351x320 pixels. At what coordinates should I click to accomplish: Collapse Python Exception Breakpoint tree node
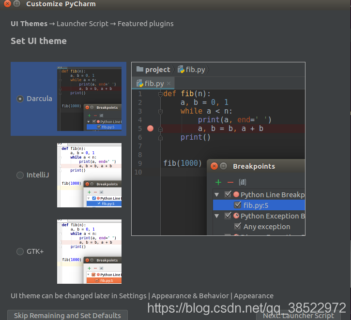tap(217, 216)
